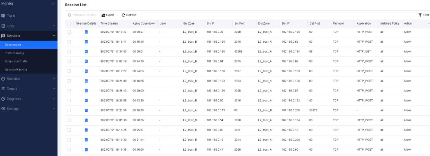Check the row created at 17:02:18

[69, 62]
